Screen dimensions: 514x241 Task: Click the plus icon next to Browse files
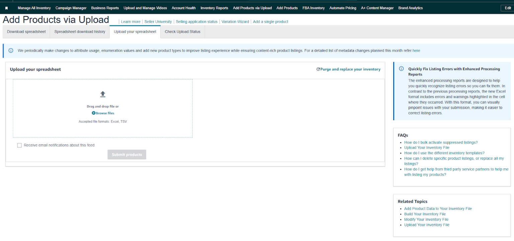(x=93, y=113)
